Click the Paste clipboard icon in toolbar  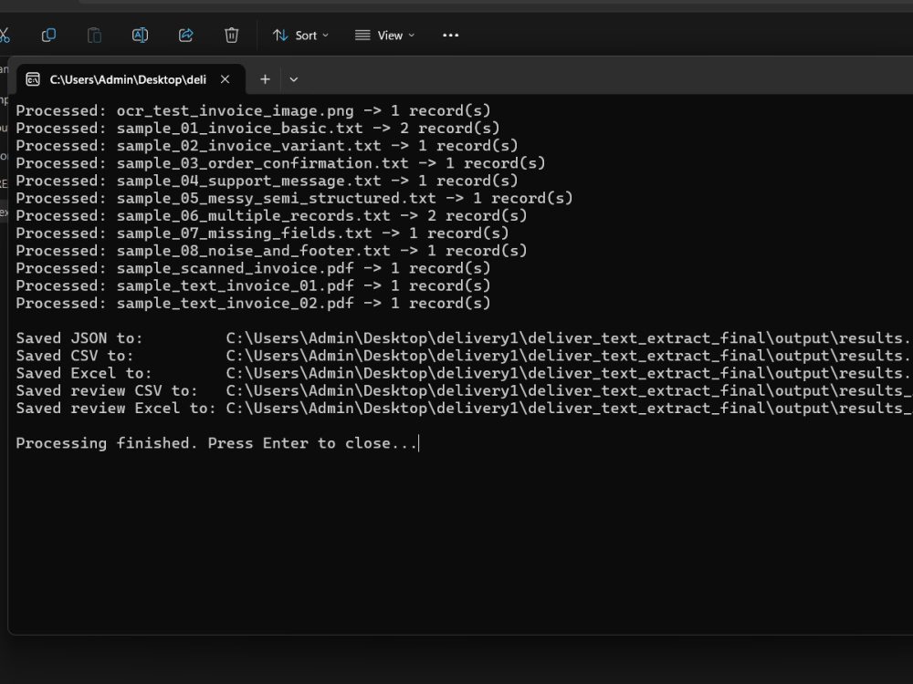tap(94, 36)
